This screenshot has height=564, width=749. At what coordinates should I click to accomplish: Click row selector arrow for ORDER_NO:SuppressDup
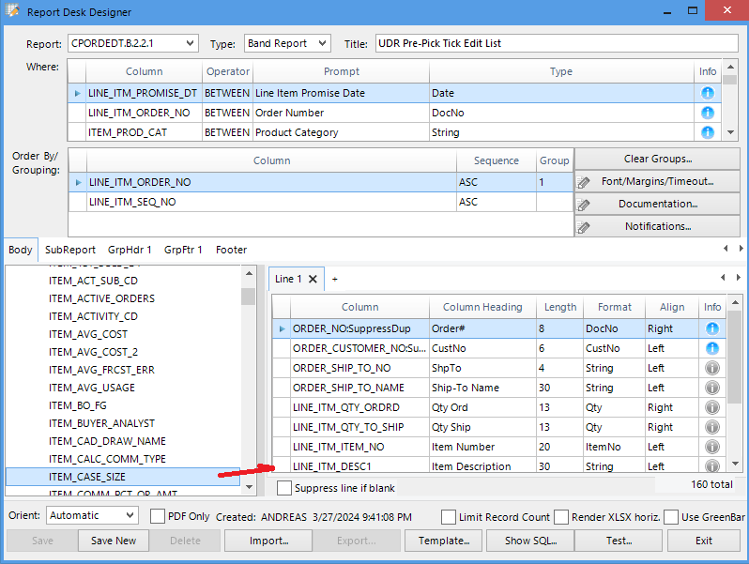[x=282, y=328]
